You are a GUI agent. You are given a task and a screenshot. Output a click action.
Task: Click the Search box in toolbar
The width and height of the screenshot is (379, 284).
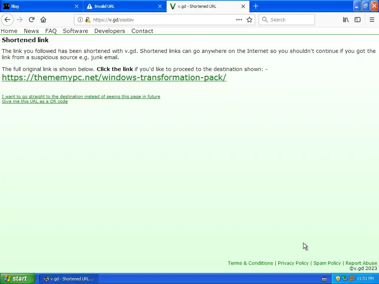pos(287,20)
